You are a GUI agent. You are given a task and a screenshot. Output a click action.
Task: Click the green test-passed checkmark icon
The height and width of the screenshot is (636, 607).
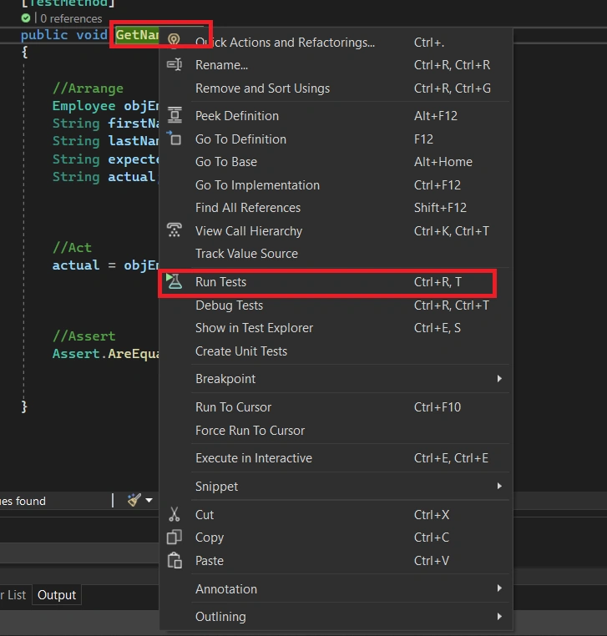26,18
